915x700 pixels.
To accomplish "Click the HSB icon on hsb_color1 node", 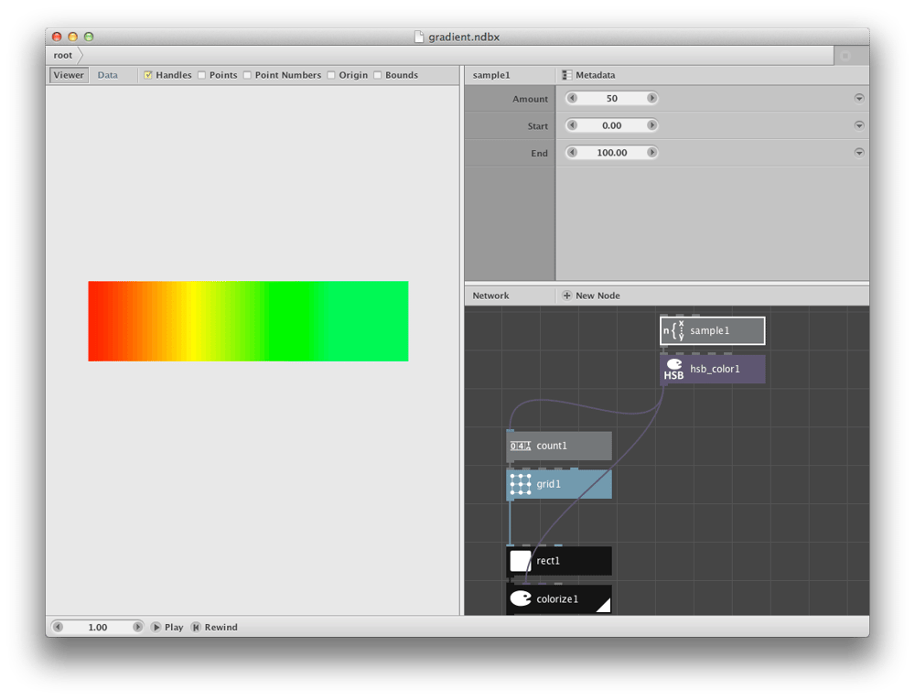I will pyautogui.click(x=673, y=370).
